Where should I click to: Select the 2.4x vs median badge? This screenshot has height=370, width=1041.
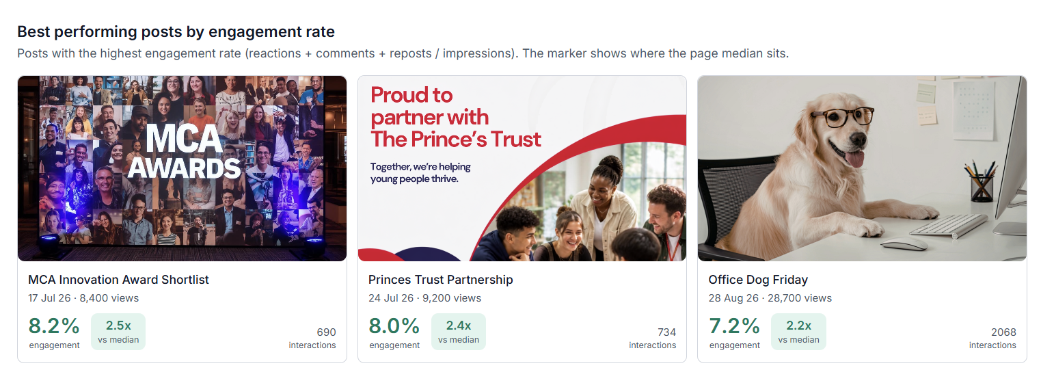[459, 332]
